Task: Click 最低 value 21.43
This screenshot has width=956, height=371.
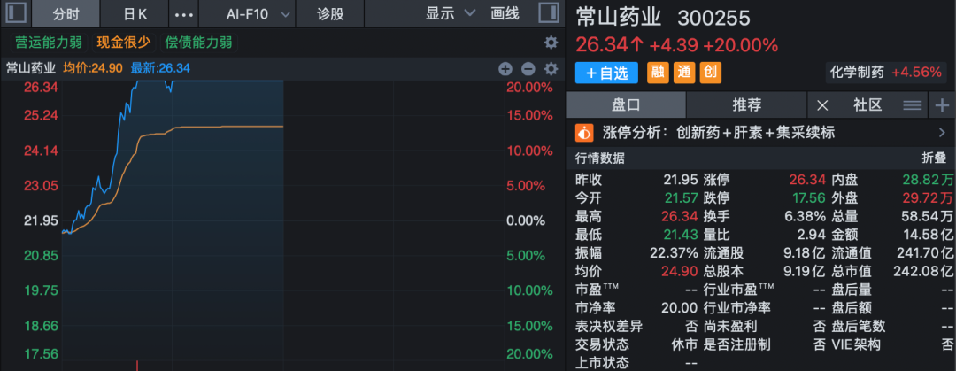Action: (x=681, y=235)
